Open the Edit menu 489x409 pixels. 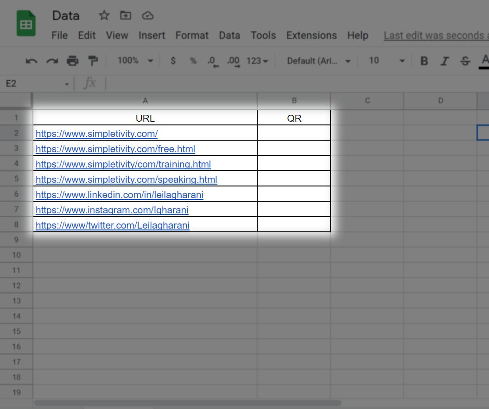[87, 36]
